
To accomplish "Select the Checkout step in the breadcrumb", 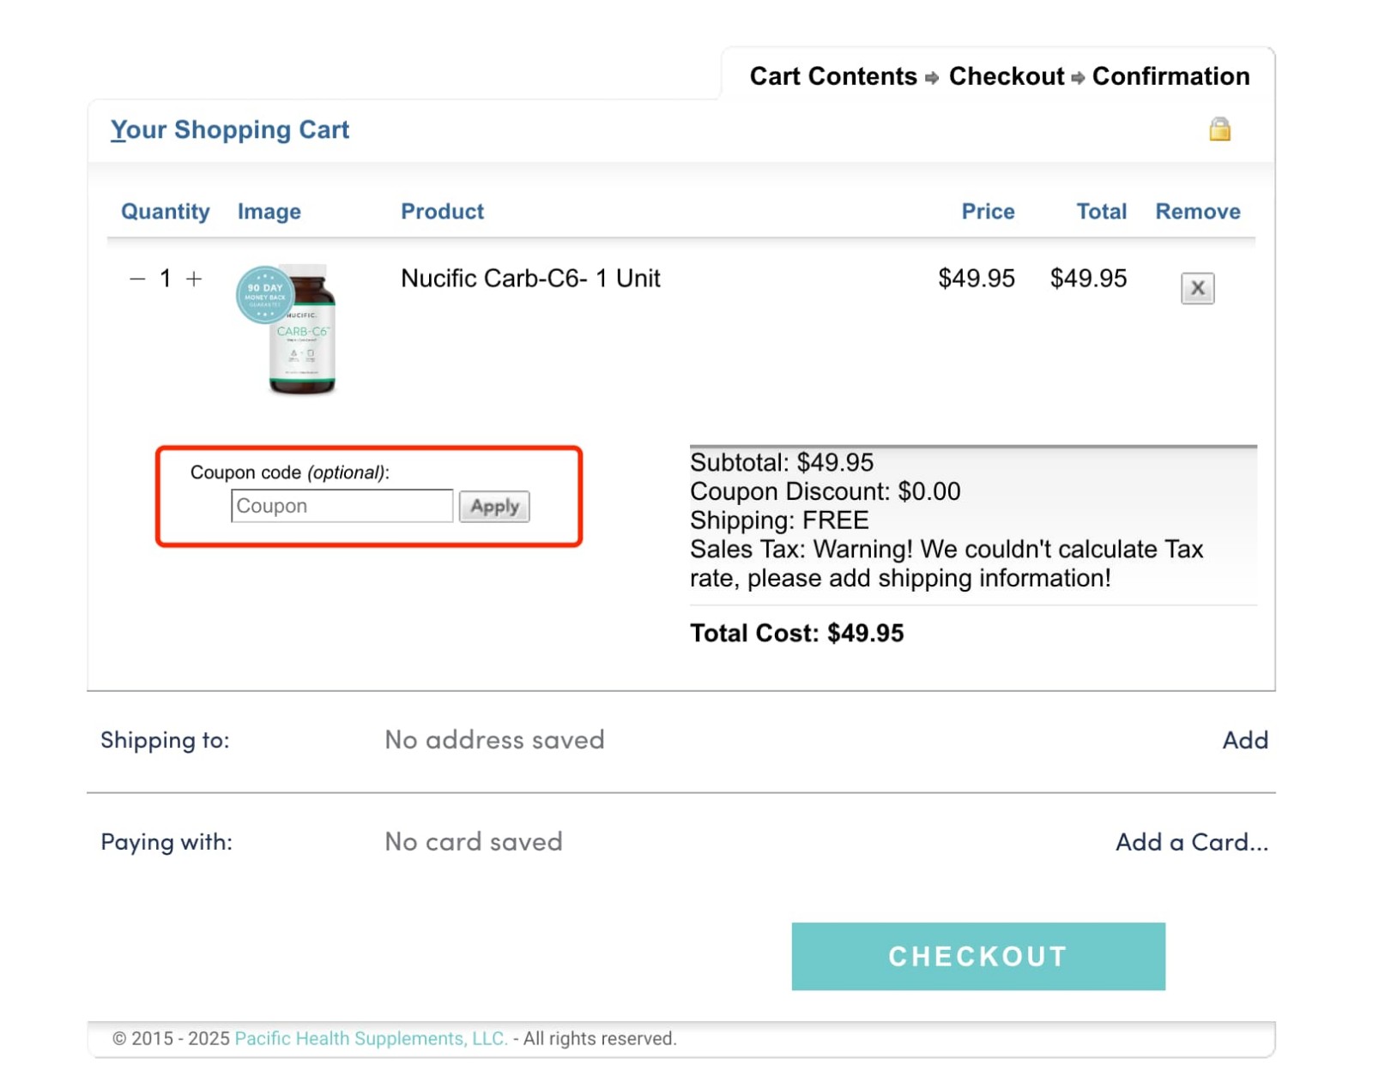I will [x=1005, y=76].
